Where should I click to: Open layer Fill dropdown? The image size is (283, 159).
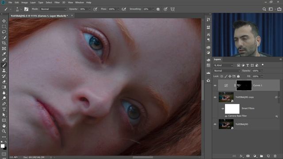point(262,76)
